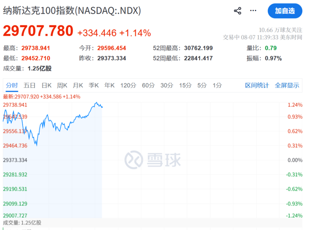
Task: Switch to the 五日 tab
Action: [x=30, y=86]
